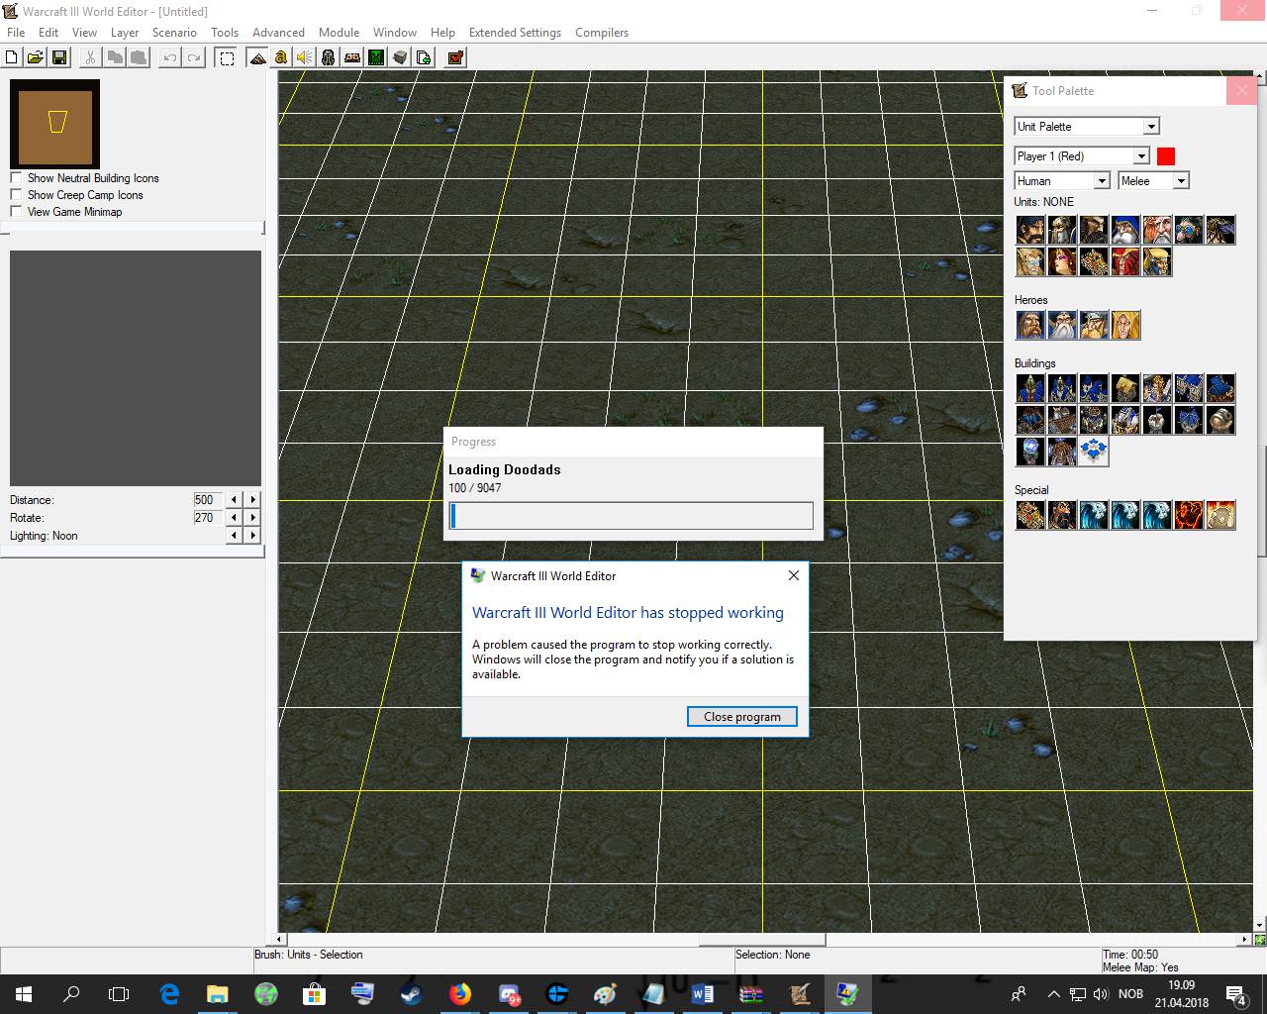The image size is (1267, 1014).
Task: Click the Undo arrow toolbar icon
Action: (170, 57)
